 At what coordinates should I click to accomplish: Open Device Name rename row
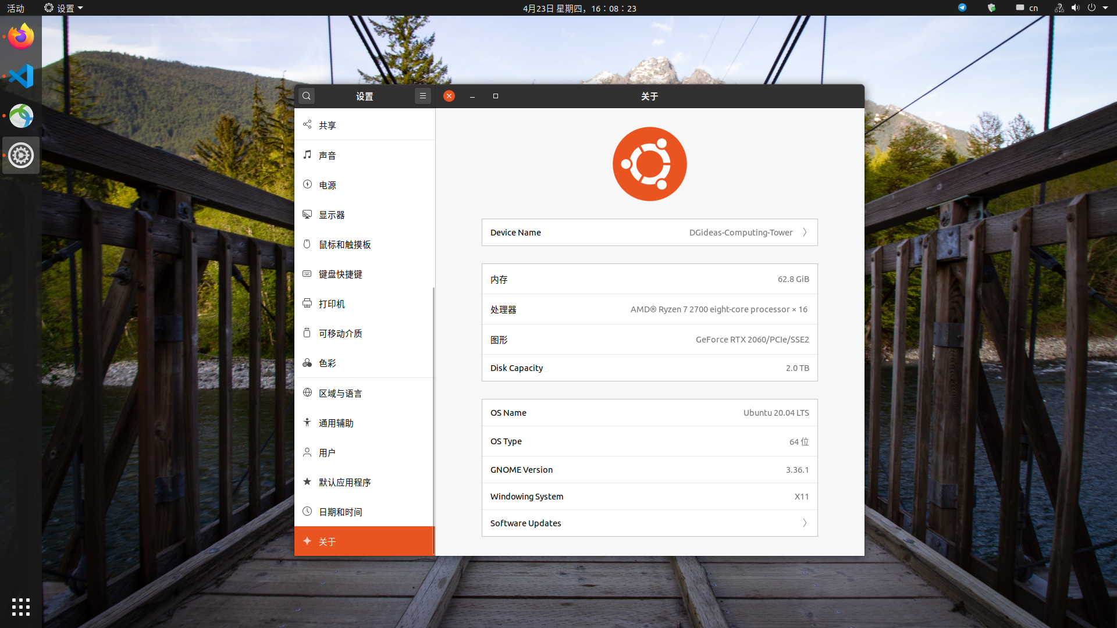(x=649, y=233)
